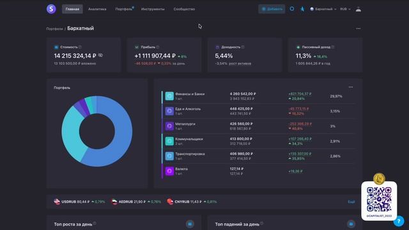The image size is (409, 230).
Task: Click the info icon by Топ роста за день
Action: click(x=95, y=223)
